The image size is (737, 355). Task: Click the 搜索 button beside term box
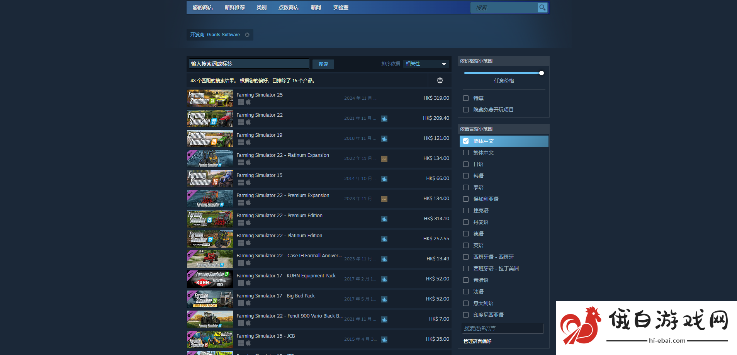point(323,64)
